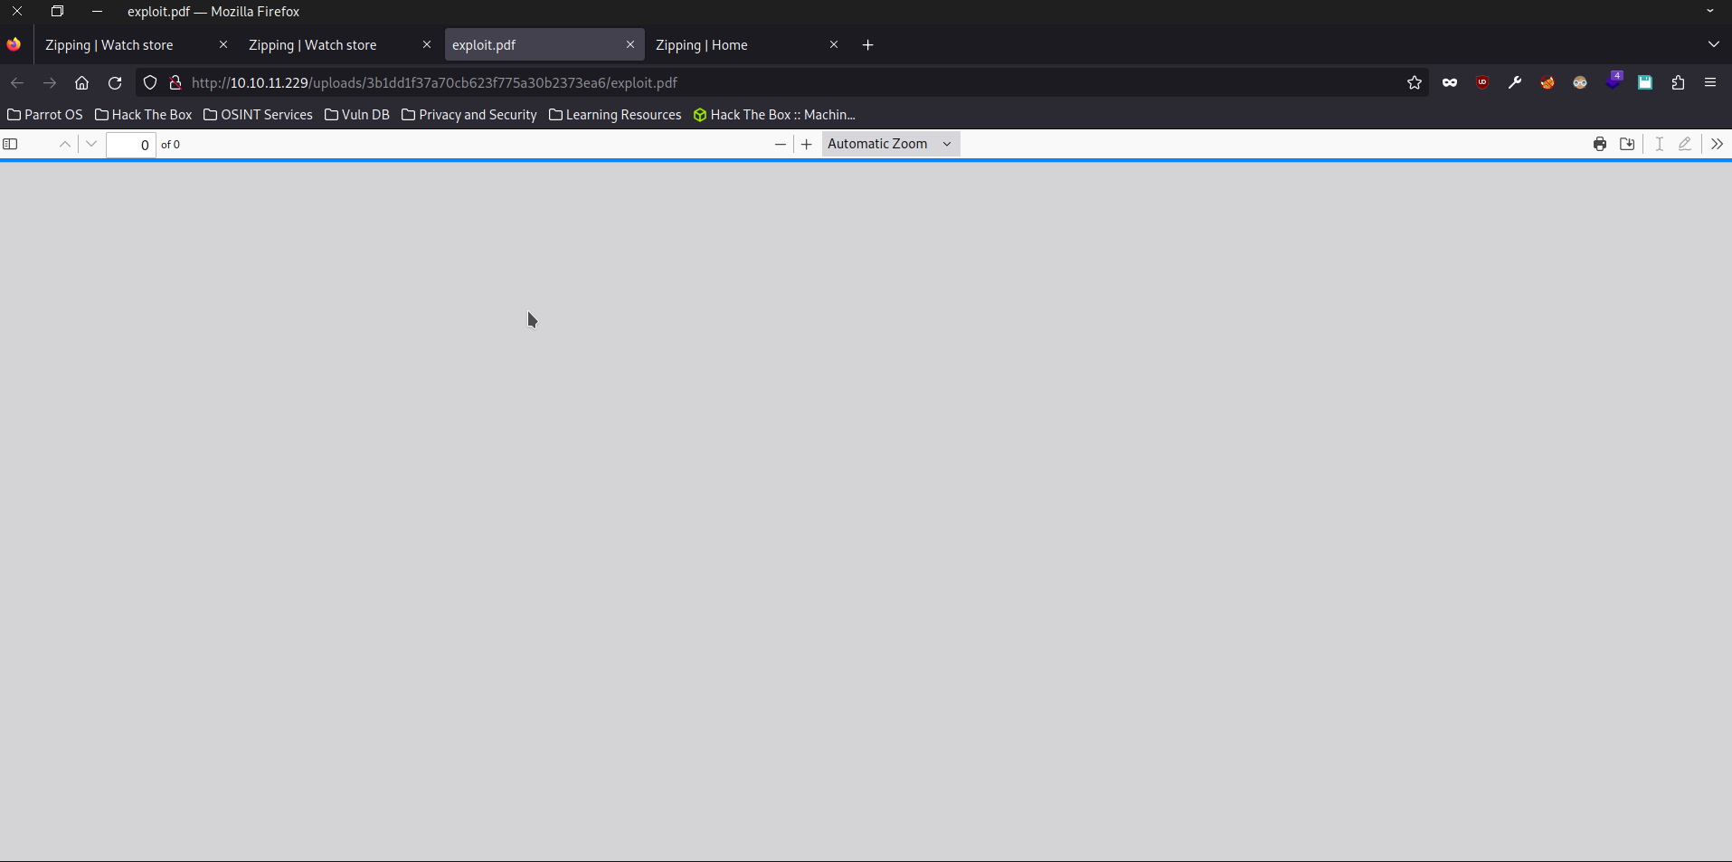Viewport: 1732px width, 862px height.
Task: Go to Firefox home page
Action: click(x=81, y=83)
